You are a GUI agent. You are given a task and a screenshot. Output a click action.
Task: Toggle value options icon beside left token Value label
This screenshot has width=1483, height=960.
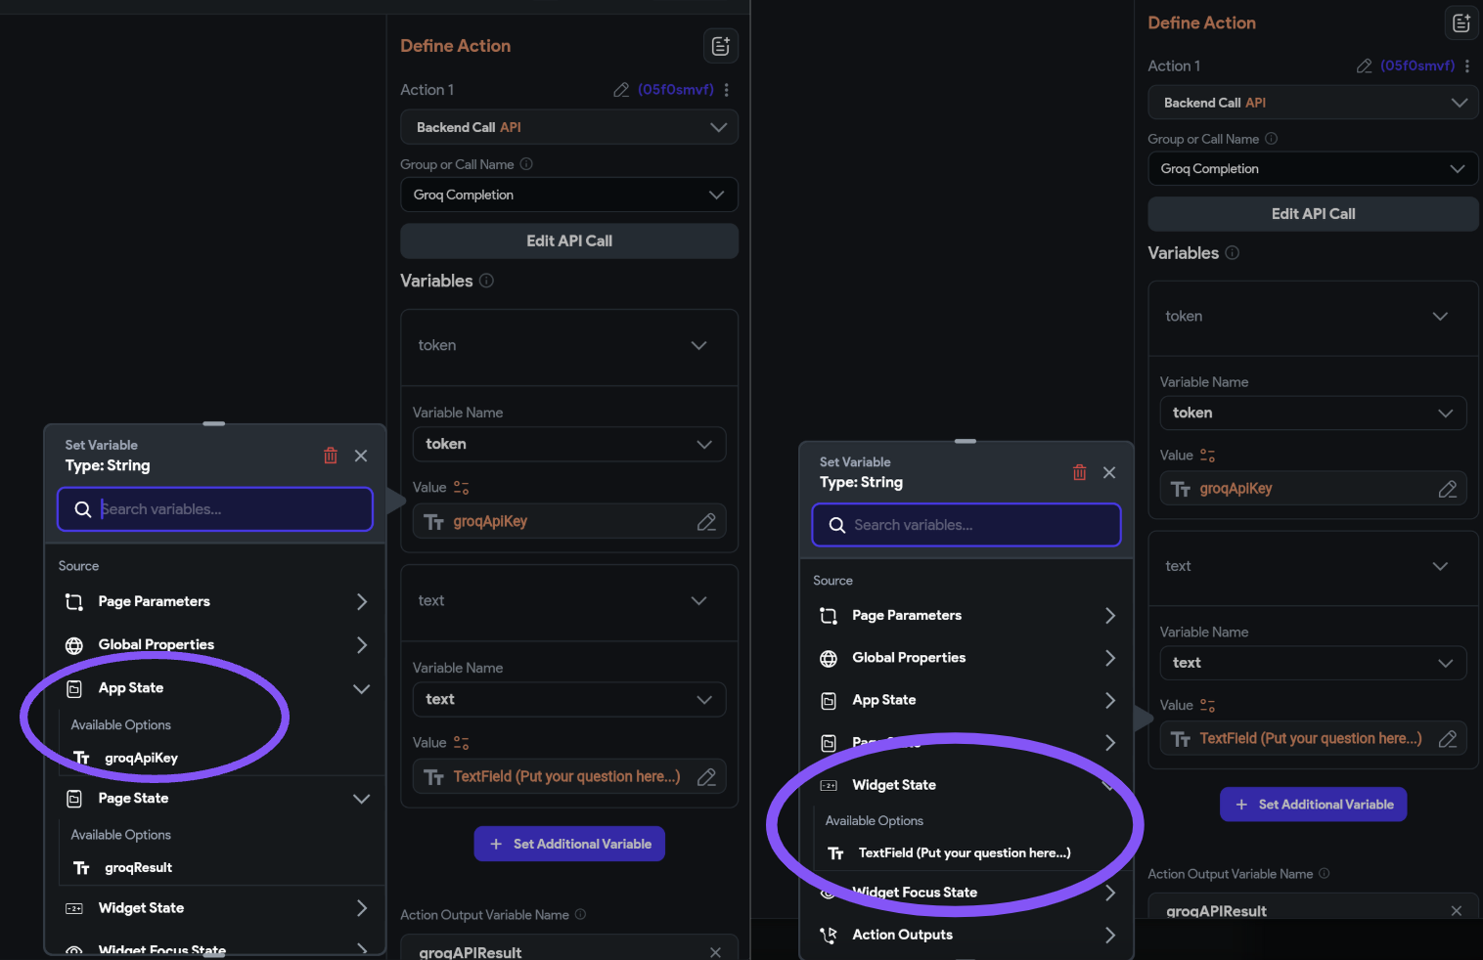(462, 488)
